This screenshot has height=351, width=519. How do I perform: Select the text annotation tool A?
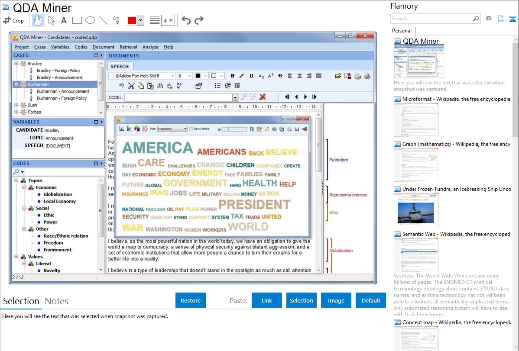tap(64, 20)
